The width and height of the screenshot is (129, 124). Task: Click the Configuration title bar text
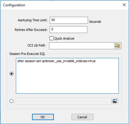14,5
